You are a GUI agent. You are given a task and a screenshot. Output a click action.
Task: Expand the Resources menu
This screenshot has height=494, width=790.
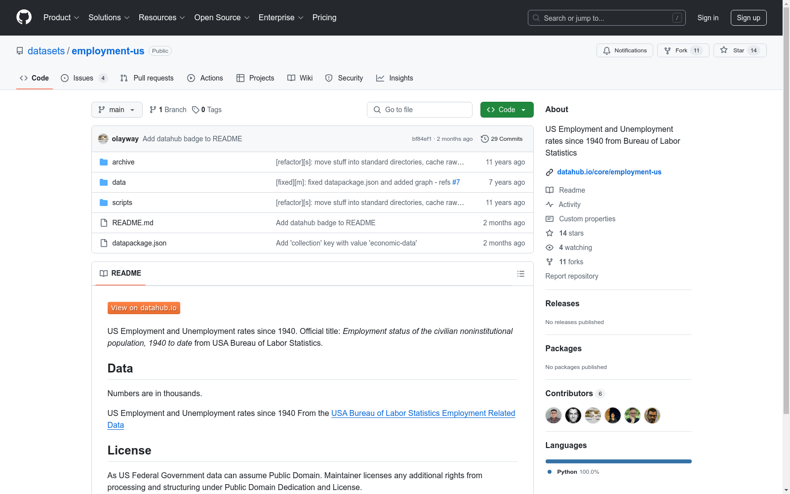(x=162, y=18)
